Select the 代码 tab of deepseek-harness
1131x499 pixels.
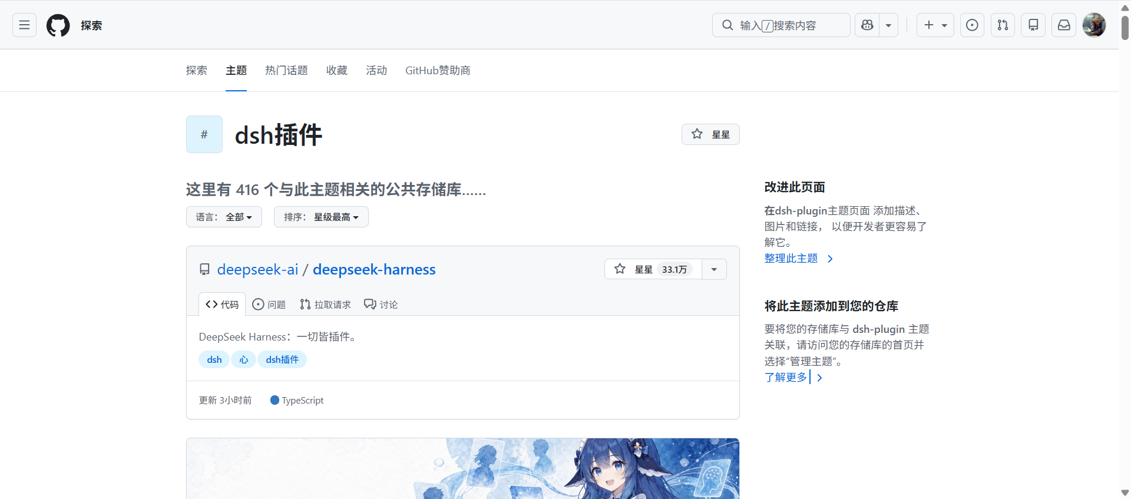coord(222,305)
